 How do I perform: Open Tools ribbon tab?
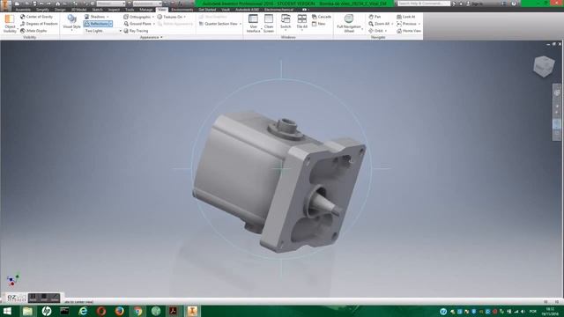130,10
